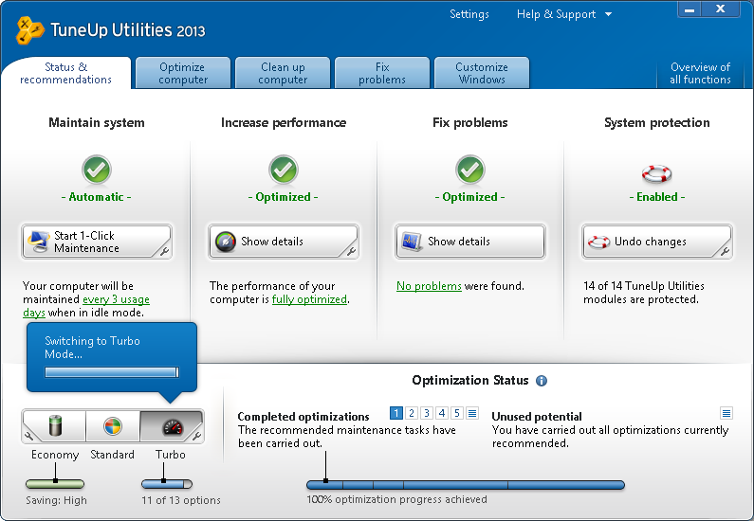Click the green checkmark under Maintain system
This screenshot has width=754, height=521.
[97, 169]
